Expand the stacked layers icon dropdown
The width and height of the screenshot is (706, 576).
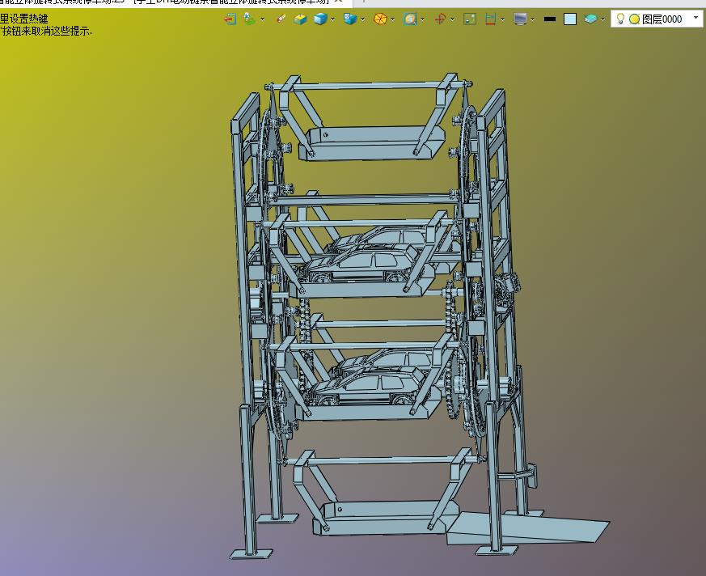[x=603, y=19]
